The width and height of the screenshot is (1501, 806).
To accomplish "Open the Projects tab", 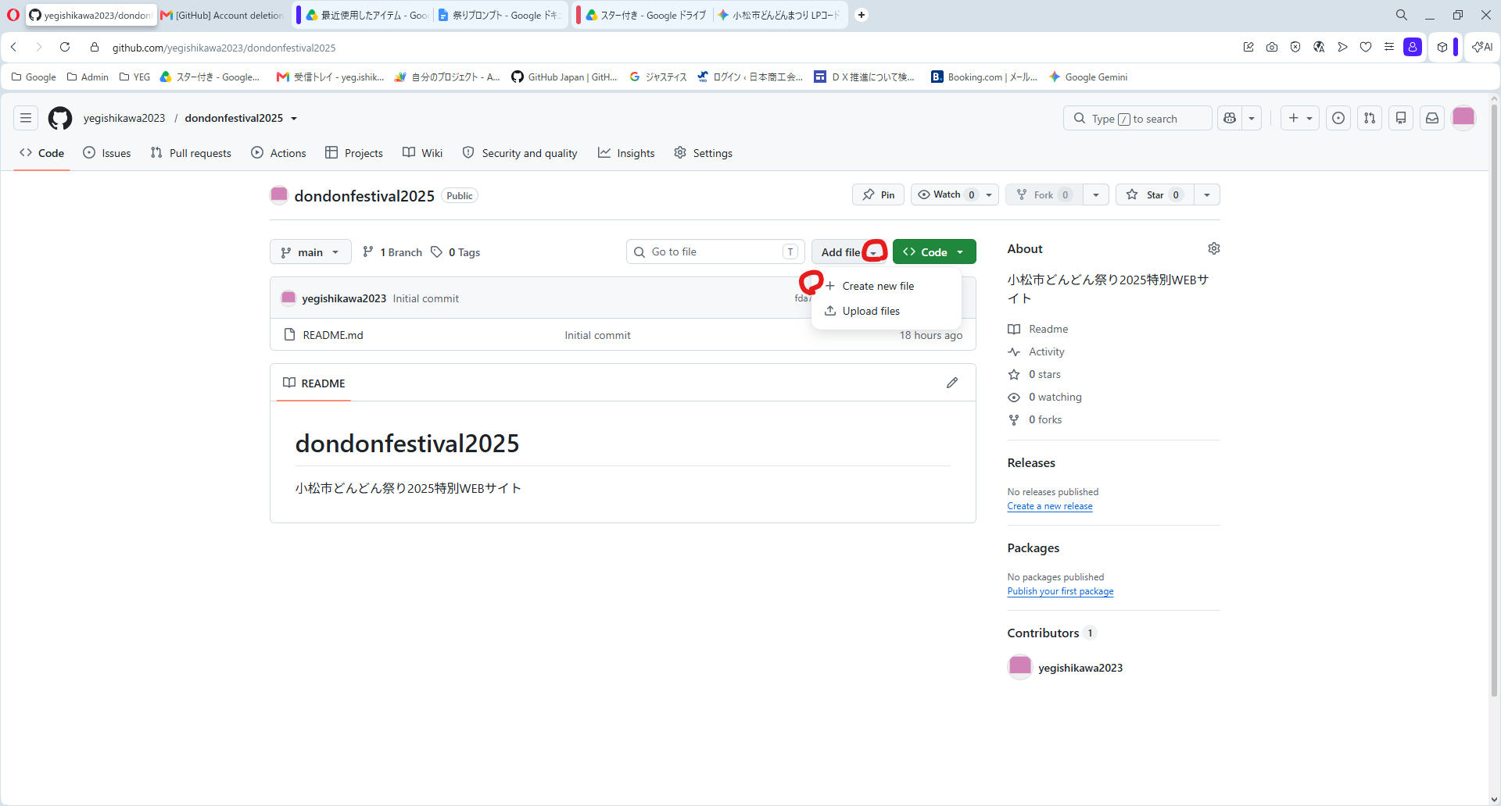I will pyautogui.click(x=354, y=153).
